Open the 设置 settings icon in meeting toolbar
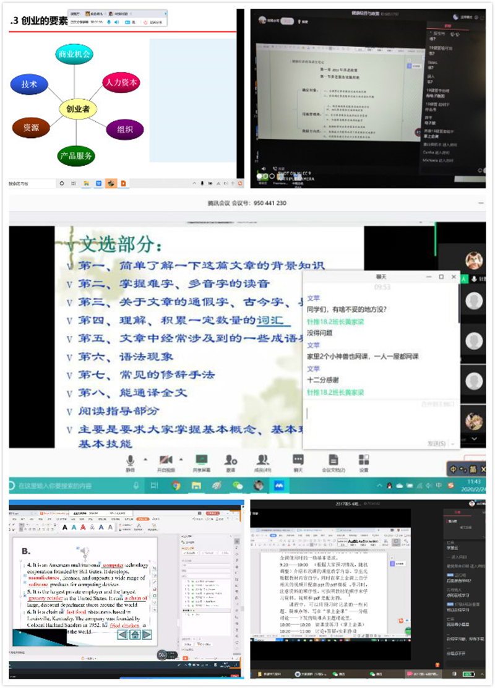Viewport: 495px width, 688px height. [x=364, y=460]
